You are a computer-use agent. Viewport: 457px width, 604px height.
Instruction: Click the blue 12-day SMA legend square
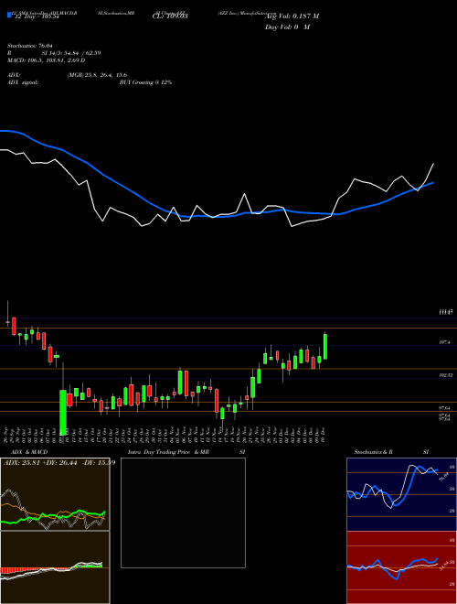click(10, 15)
